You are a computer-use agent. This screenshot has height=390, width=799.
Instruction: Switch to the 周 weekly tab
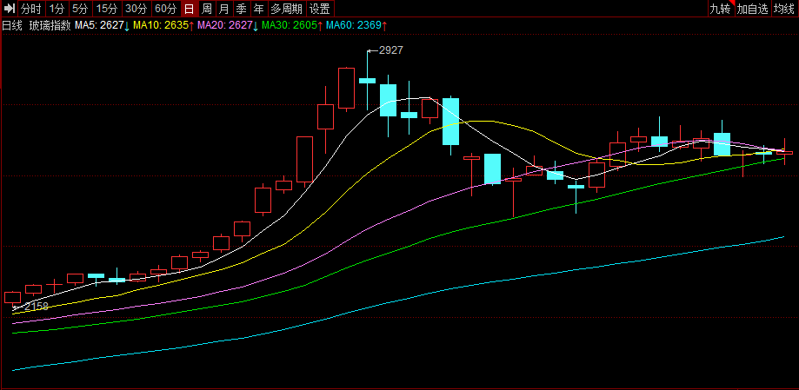(206, 9)
